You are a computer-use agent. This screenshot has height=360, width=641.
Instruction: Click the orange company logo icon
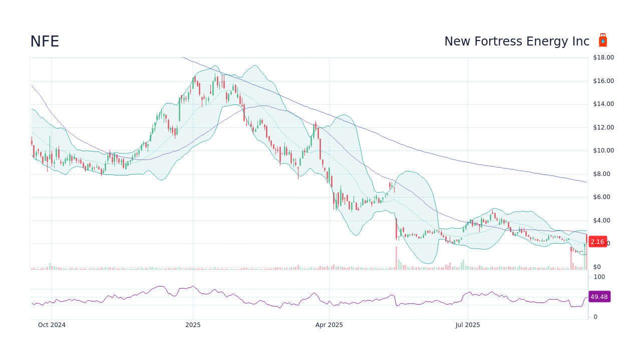(x=603, y=40)
